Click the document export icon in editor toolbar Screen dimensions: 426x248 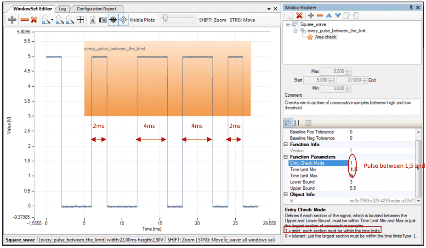[x=93, y=20]
